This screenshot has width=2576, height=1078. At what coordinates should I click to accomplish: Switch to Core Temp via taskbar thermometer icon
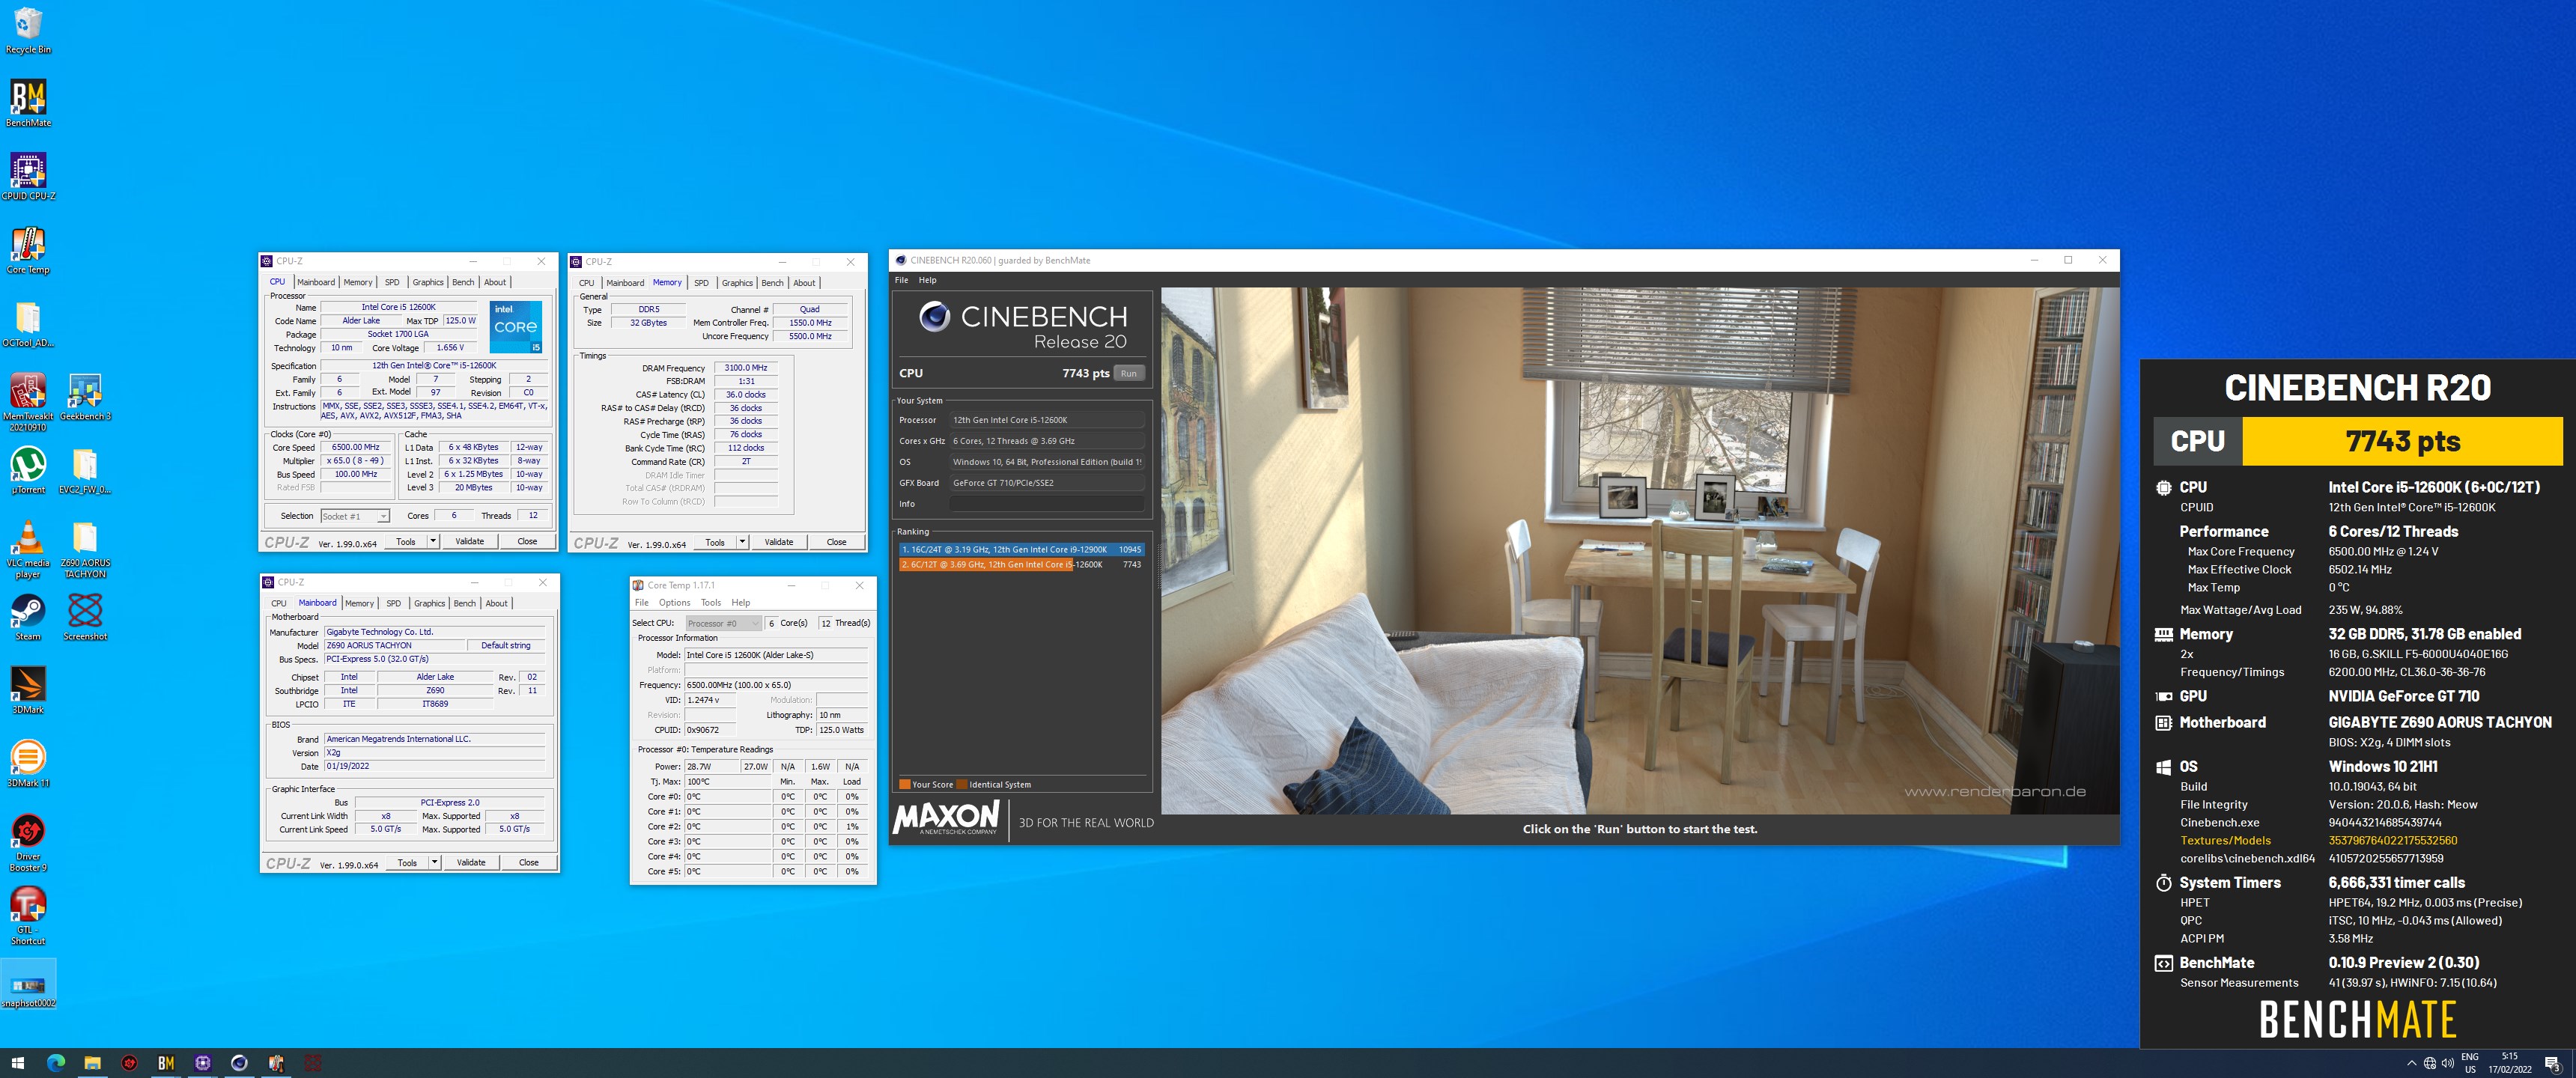[x=276, y=1063]
